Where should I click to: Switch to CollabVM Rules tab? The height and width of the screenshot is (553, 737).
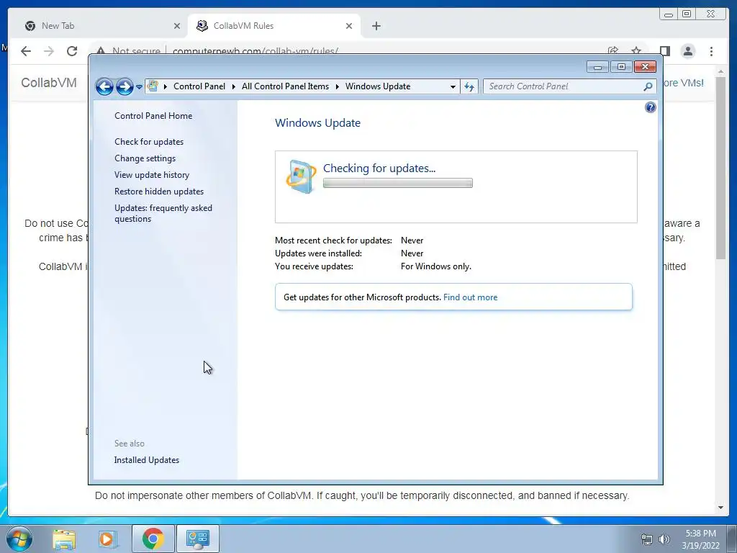pyautogui.click(x=274, y=26)
